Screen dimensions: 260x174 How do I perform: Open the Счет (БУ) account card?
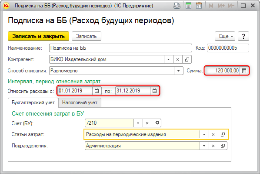[157, 123]
